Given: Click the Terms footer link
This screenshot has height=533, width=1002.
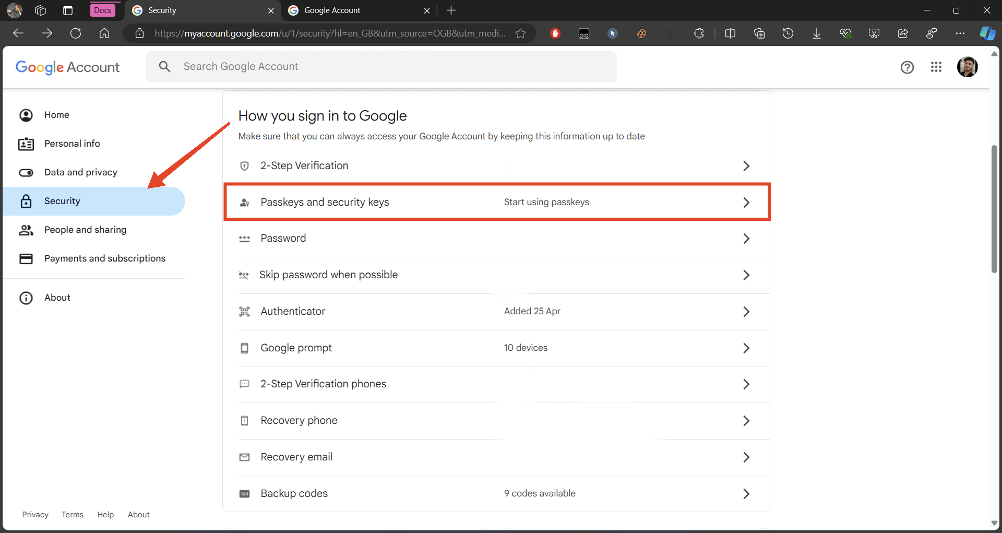Looking at the screenshot, I should (x=73, y=515).
